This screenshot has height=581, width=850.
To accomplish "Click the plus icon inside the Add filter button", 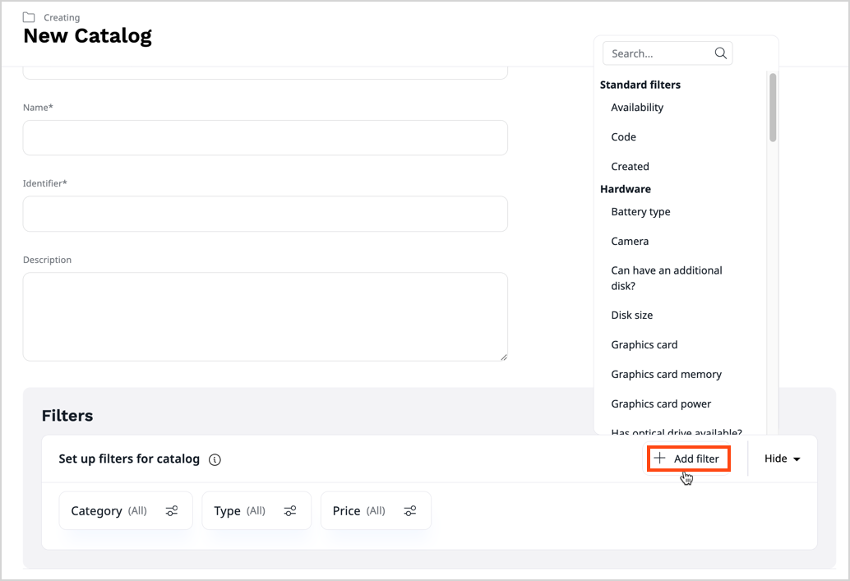I will (x=660, y=459).
